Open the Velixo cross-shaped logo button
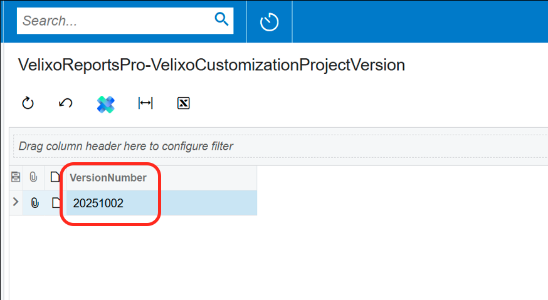The width and height of the screenshot is (548, 300). click(x=106, y=104)
